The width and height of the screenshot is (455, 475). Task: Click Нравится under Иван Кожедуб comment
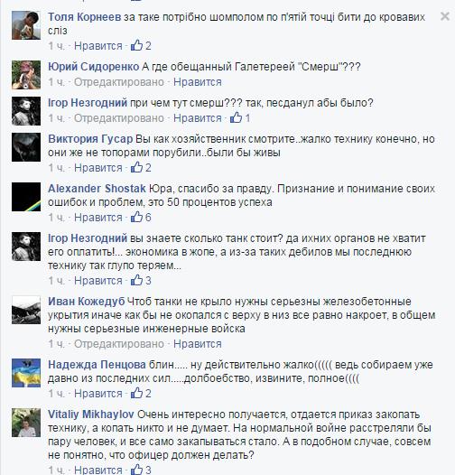click(x=198, y=344)
